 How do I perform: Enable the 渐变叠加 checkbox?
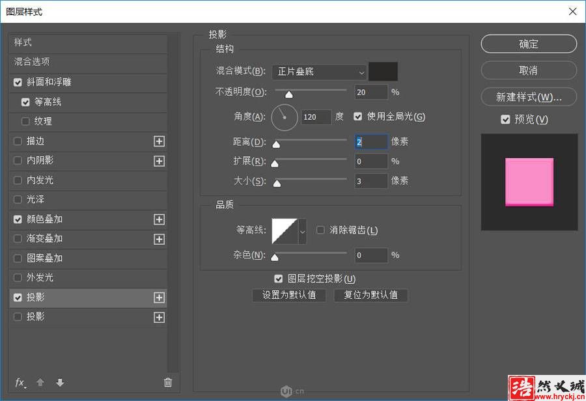pos(18,239)
